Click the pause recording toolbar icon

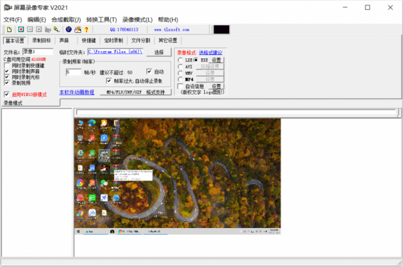coord(30,30)
